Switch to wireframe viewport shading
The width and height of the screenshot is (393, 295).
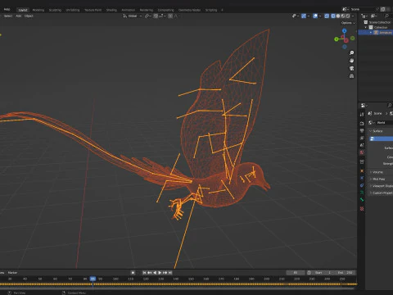(x=333, y=16)
